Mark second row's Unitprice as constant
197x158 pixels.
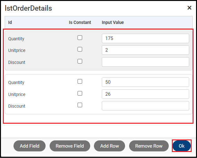[x=80, y=93]
